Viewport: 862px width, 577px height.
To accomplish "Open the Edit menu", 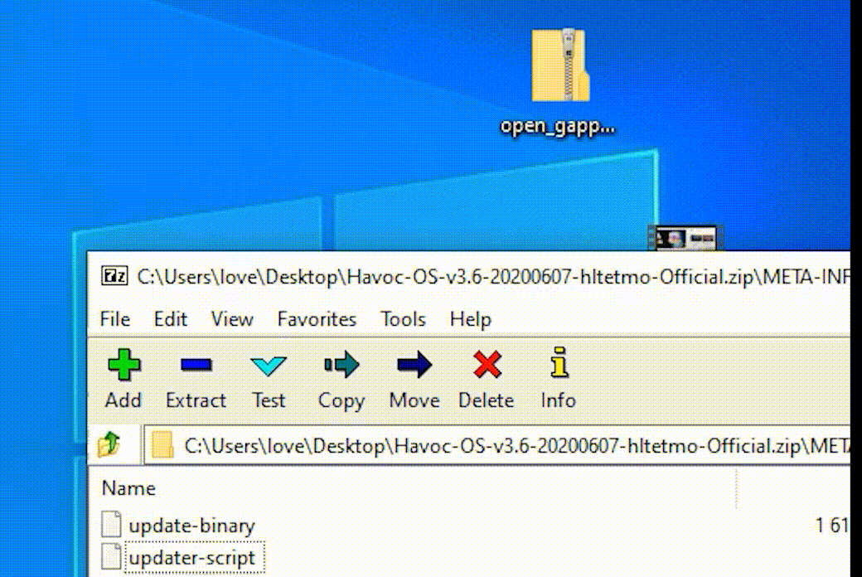I will pos(170,319).
